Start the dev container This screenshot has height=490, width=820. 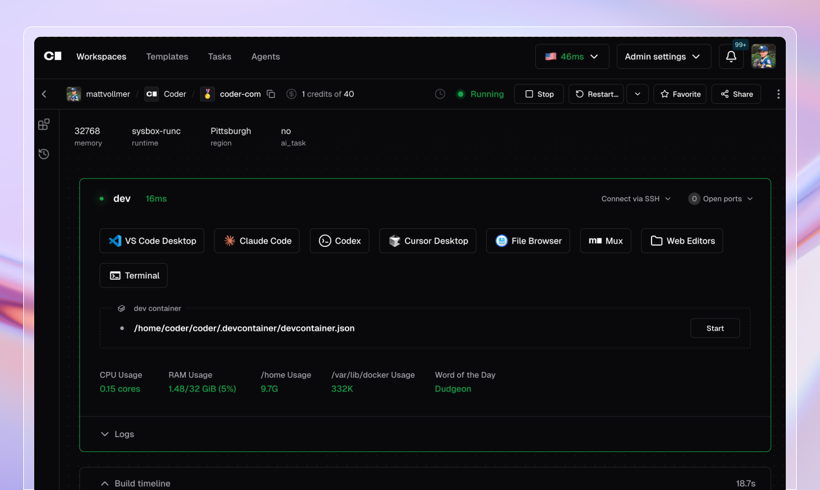click(715, 328)
